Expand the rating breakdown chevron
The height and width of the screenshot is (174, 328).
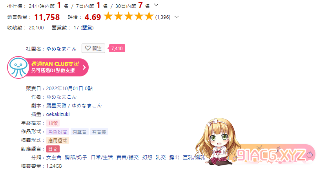coord(177,17)
